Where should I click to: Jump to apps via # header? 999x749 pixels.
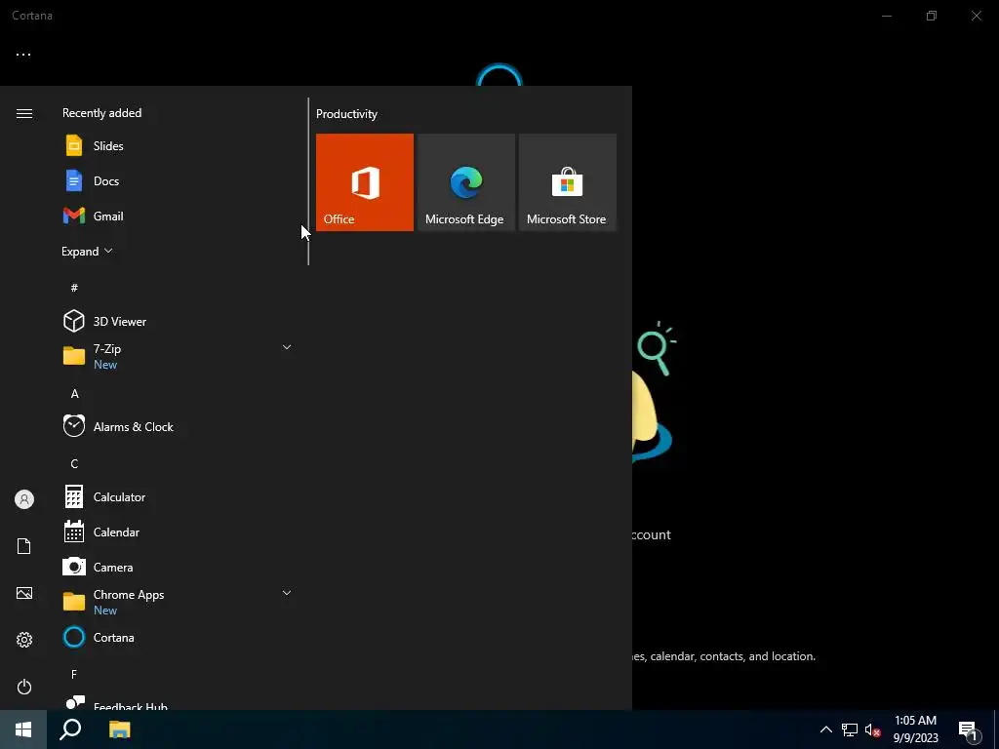click(74, 288)
